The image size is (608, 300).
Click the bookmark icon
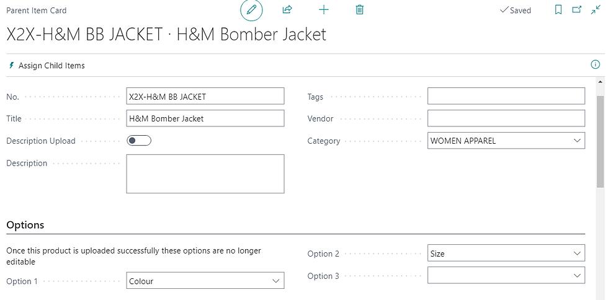[x=558, y=10]
